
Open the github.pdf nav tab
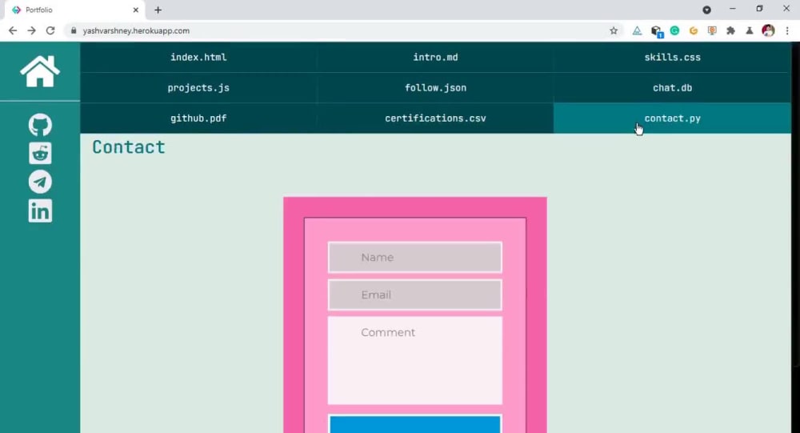coord(198,118)
